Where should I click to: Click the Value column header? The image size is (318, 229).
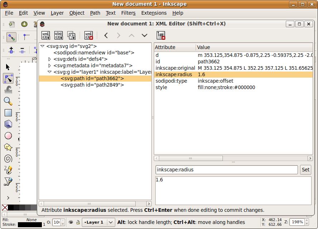(x=254, y=47)
